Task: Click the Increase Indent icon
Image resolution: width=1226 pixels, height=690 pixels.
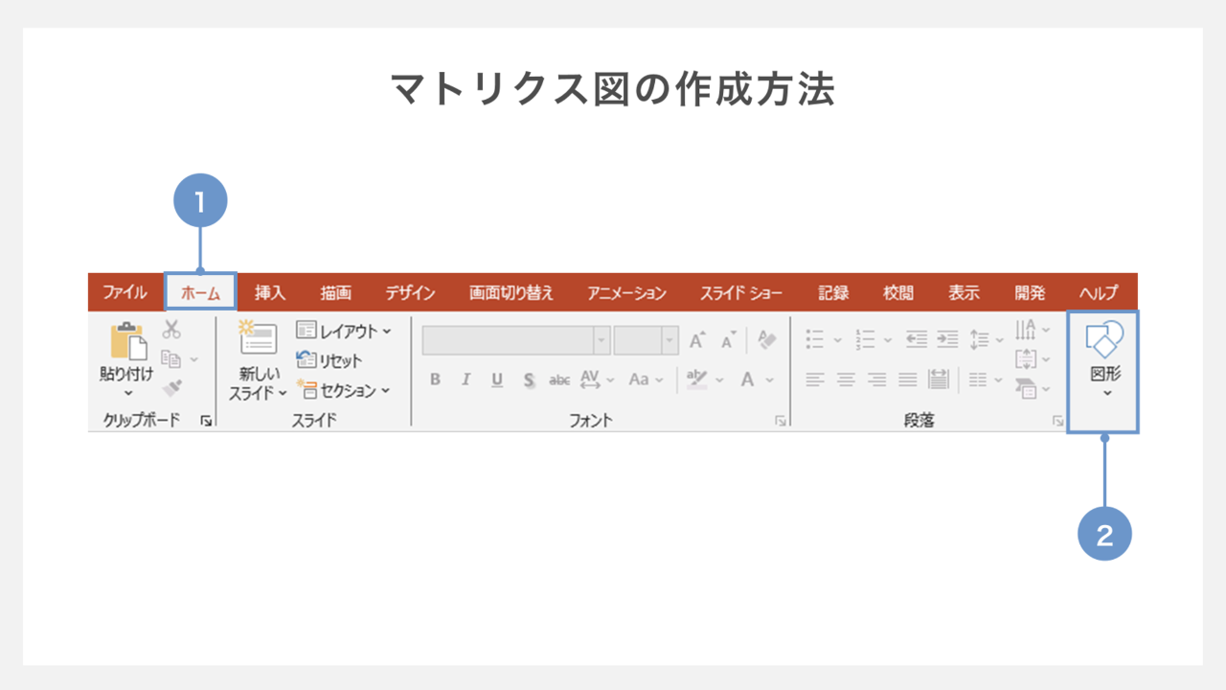Action: click(x=947, y=339)
